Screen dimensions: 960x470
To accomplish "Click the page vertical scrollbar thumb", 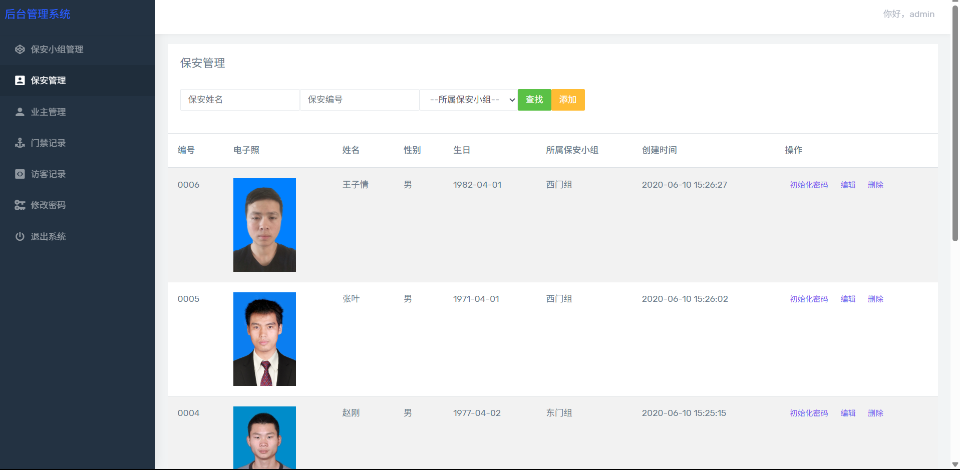I will [x=955, y=123].
